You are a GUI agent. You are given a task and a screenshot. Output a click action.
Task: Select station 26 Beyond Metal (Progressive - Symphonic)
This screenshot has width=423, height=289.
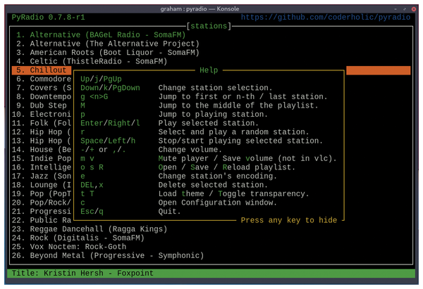pyautogui.click(x=108, y=256)
